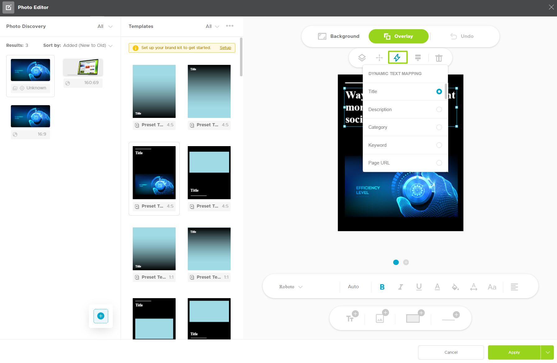Select the 160:69 laptop photo thumbnail
557x363 pixels.
click(x=83, y=68)
